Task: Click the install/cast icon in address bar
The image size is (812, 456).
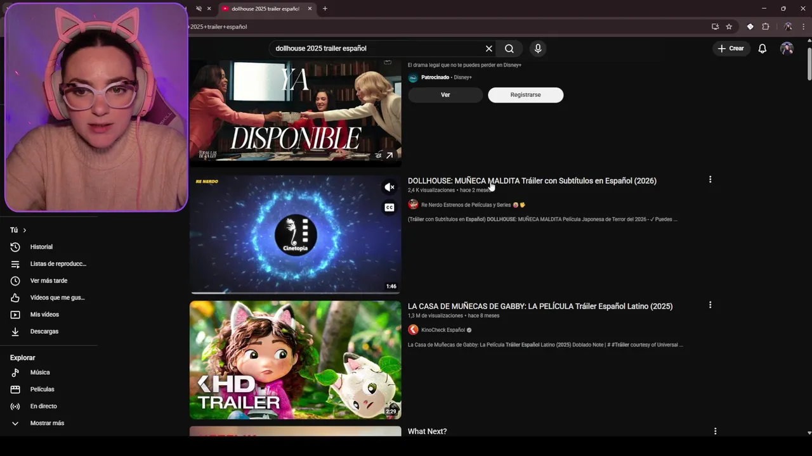Action: (715, 27)
